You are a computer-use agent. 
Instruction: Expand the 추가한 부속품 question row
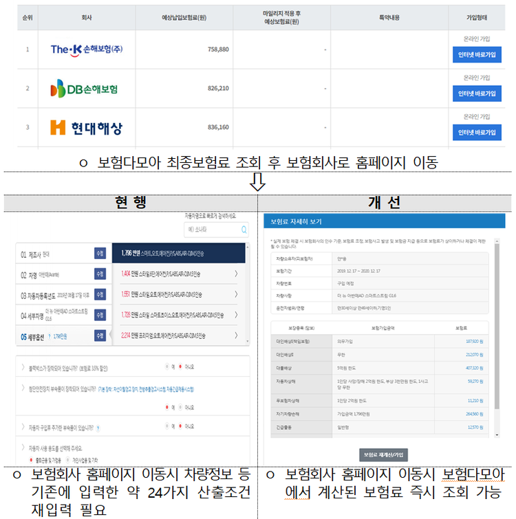click(23, 427)
